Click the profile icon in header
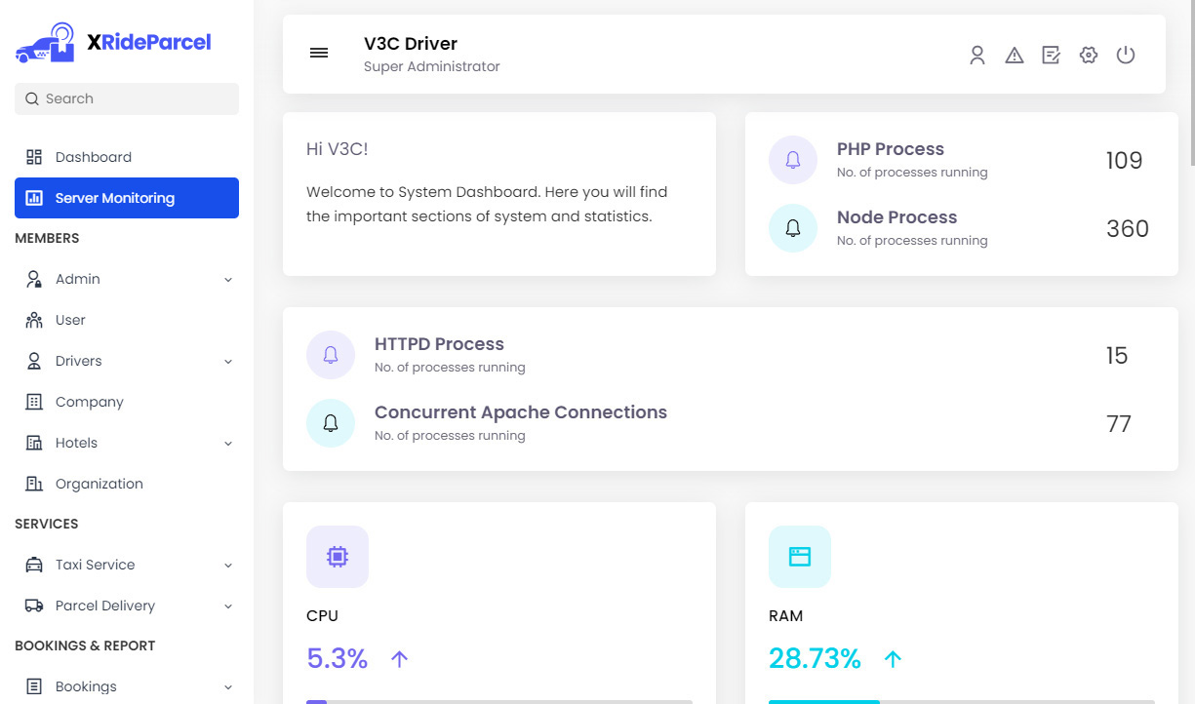Viewport: 1195px width, 704px height. [977, 56]
